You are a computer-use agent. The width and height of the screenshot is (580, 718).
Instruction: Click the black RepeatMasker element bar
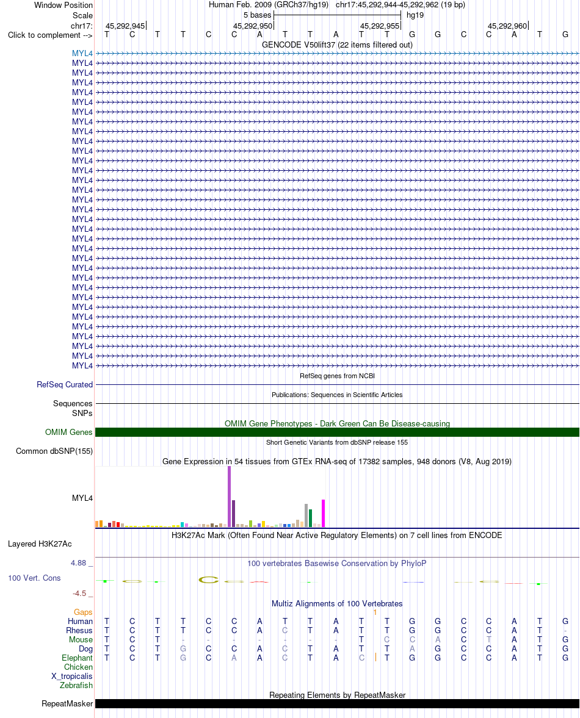(337, 704)
